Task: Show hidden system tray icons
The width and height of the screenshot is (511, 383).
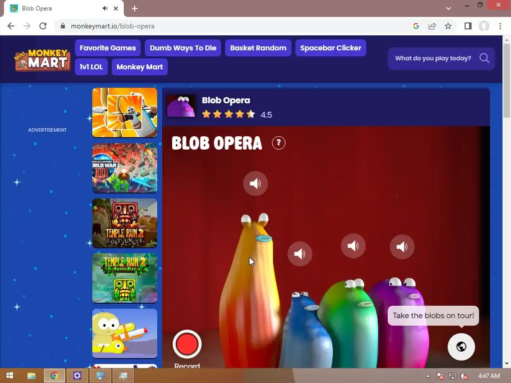Action: (x=428, y=376)
